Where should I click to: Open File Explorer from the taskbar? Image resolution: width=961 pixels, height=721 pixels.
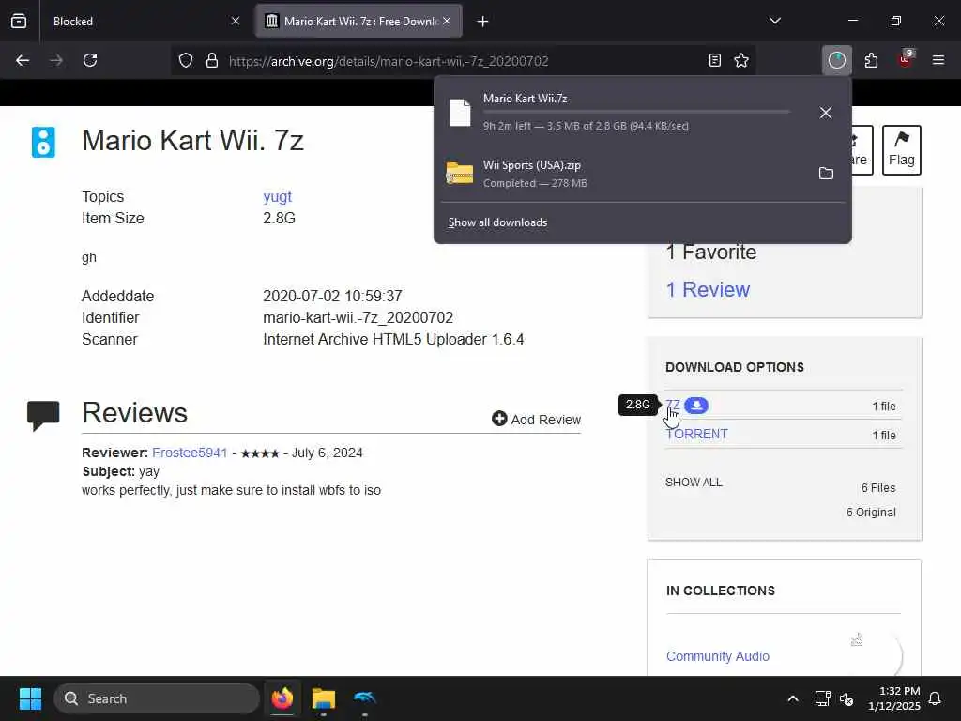pyautogui.click(x=324, y=698)
